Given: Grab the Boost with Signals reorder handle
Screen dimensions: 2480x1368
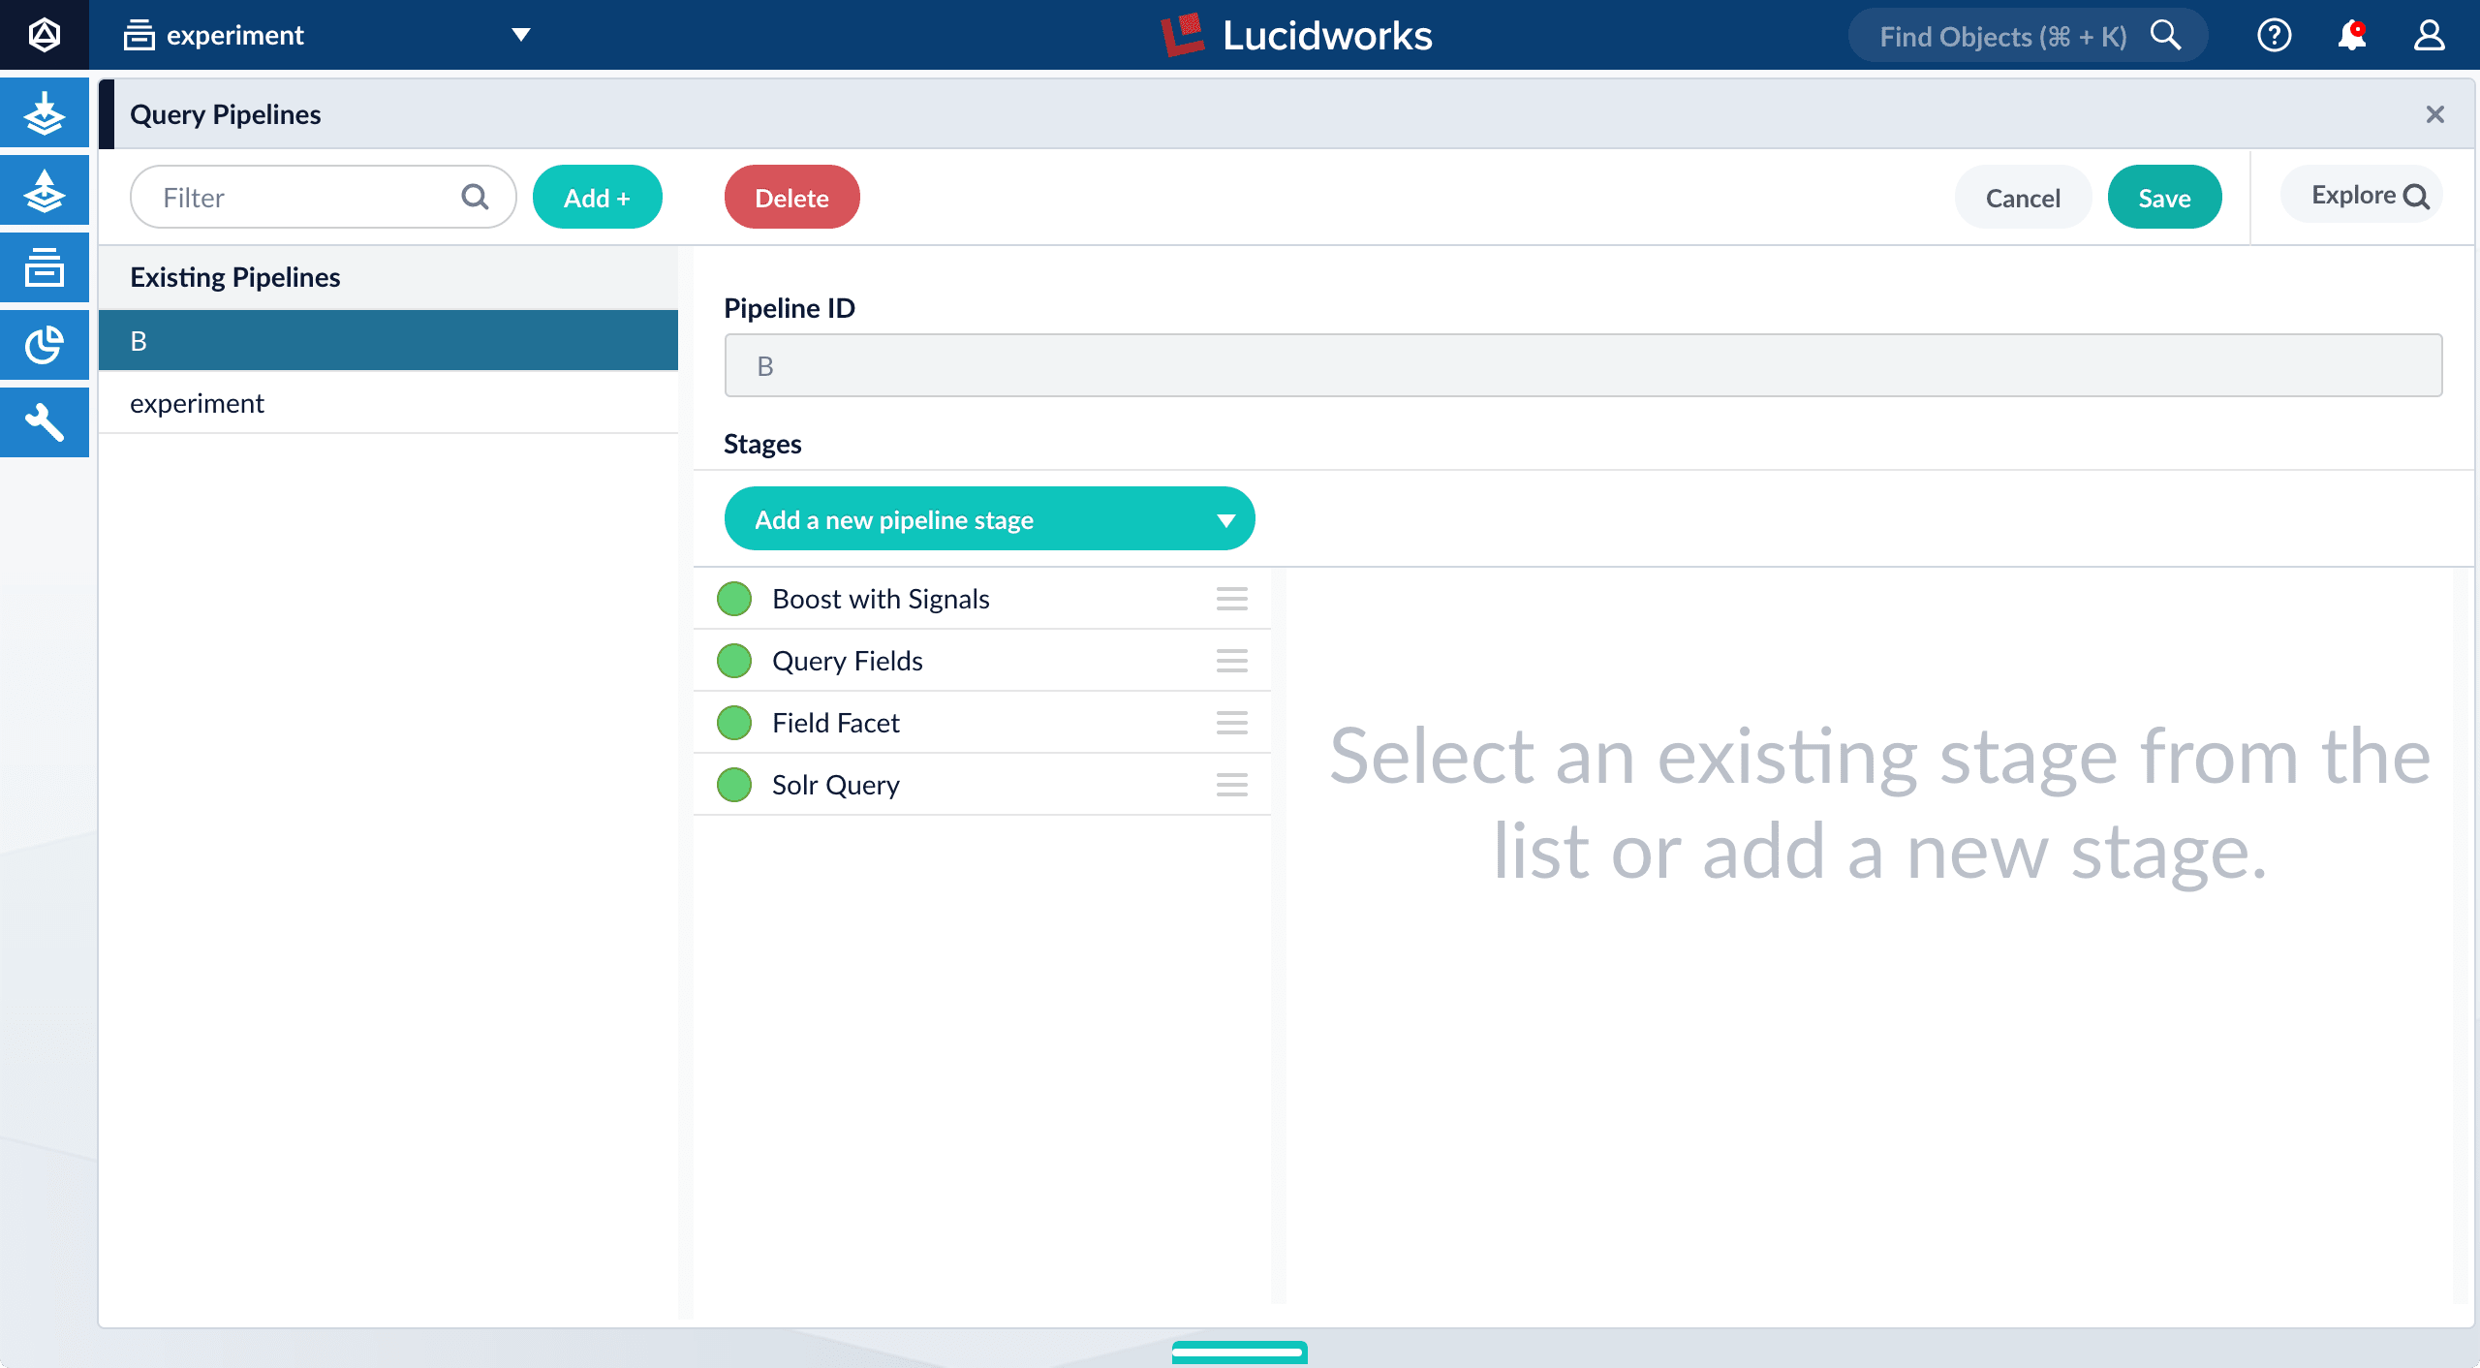Looking at the screenshot, I should click(1231, 599).
